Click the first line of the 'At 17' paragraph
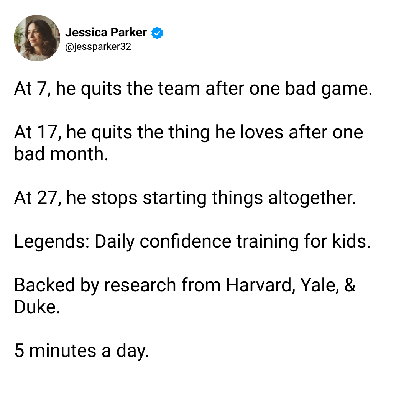Screen dimensions: 414x414 tap(189, 132)
